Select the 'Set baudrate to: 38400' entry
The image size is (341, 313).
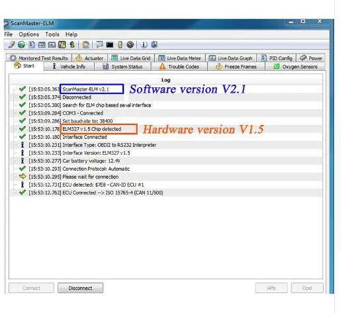(x=166, y=121)
